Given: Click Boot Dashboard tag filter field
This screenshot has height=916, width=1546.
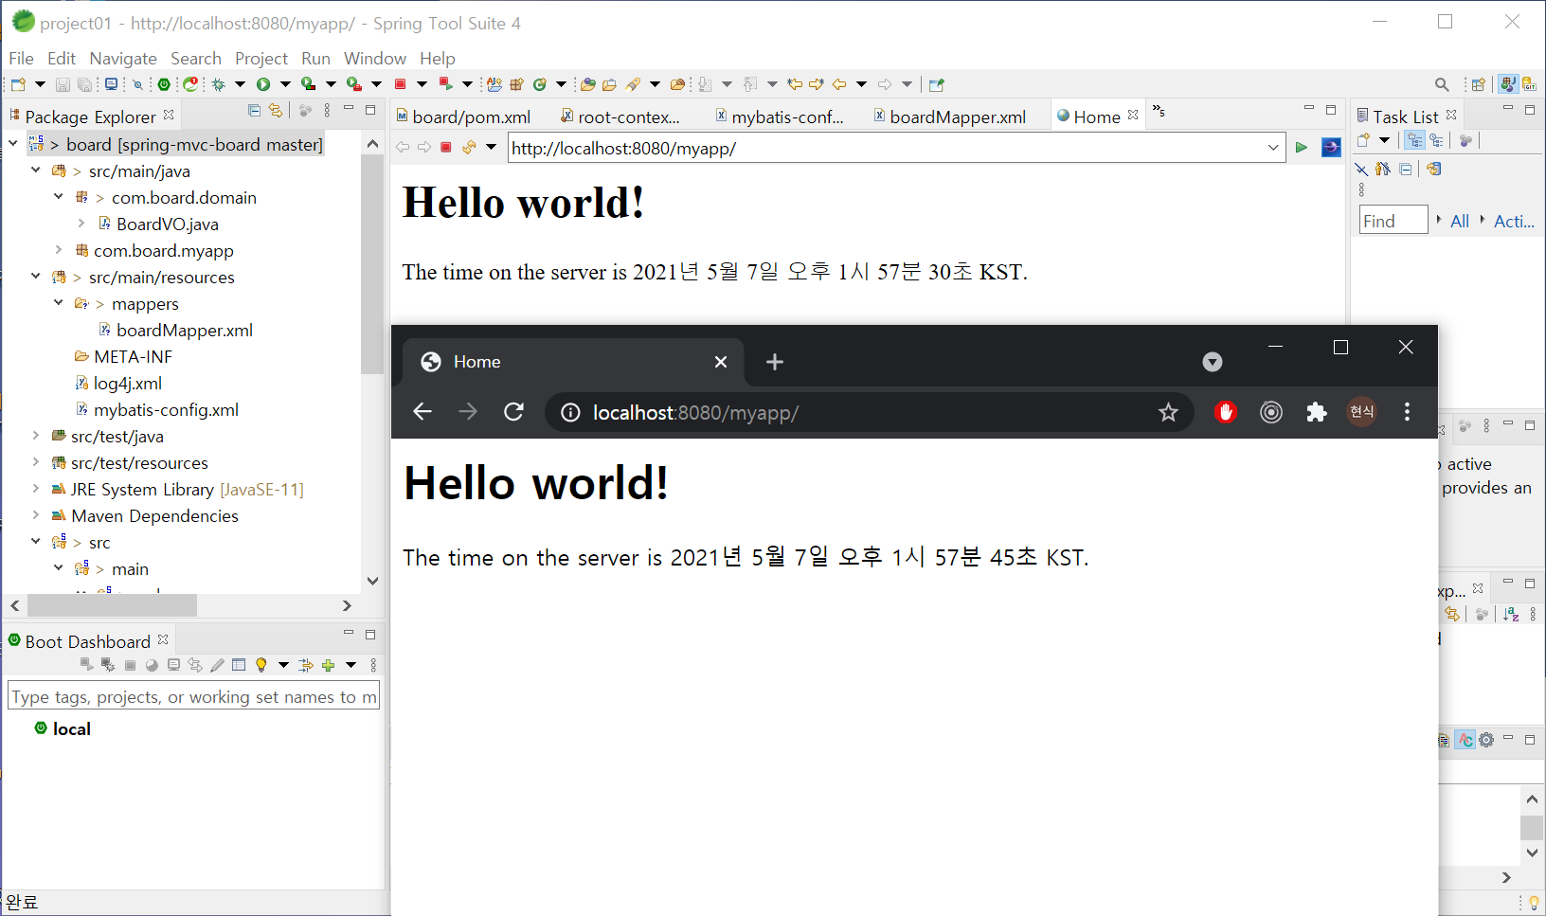Looking at the screenshot, I should coord(194,696).
